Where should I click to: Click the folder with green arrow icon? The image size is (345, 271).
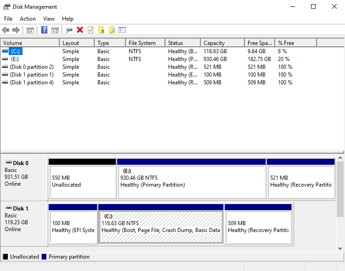(101, 30)
